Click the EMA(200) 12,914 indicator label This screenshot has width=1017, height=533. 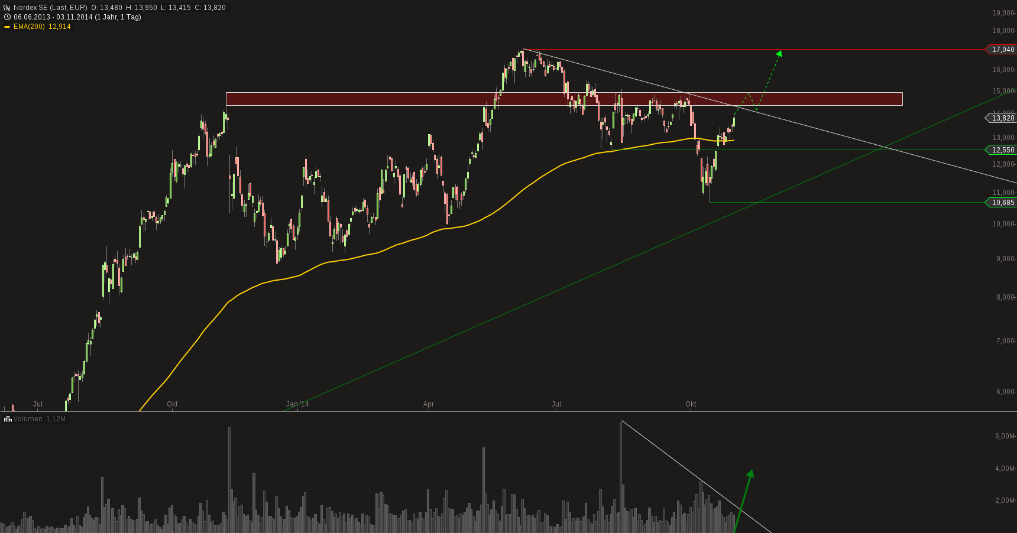(x=42, y=27)
